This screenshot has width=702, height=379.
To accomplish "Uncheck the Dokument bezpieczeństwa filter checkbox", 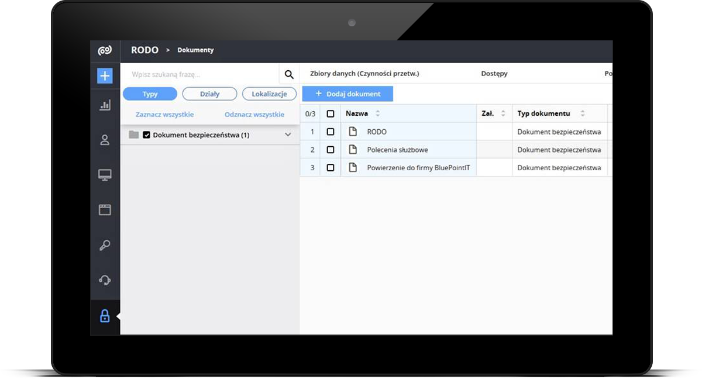I will coord(147,135).
